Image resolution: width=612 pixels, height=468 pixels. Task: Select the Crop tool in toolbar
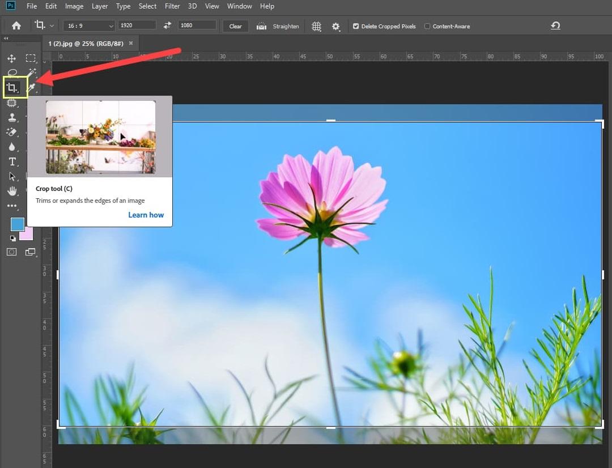coord(12,88)
